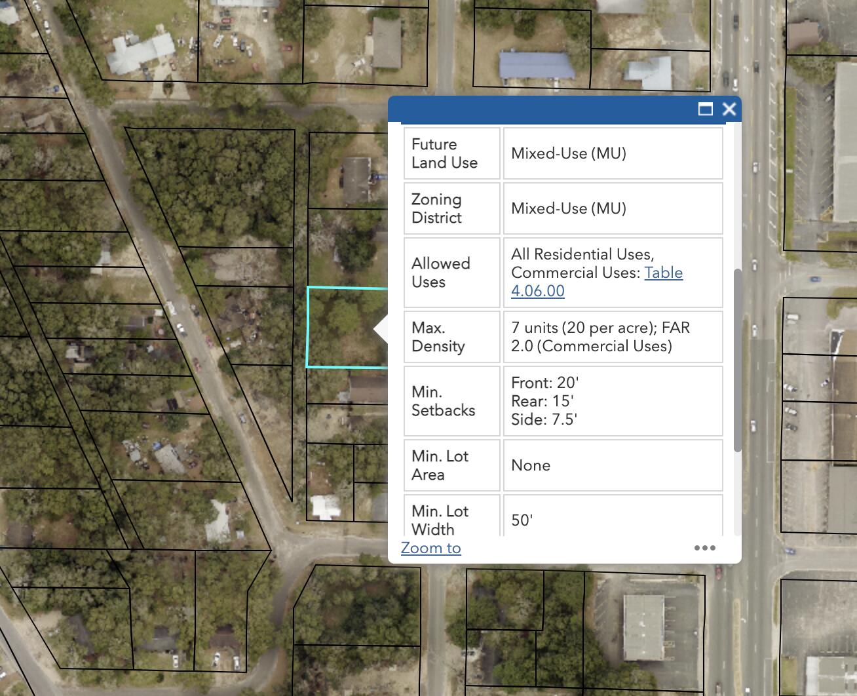Click the Max. Density value text

[600, 337]
